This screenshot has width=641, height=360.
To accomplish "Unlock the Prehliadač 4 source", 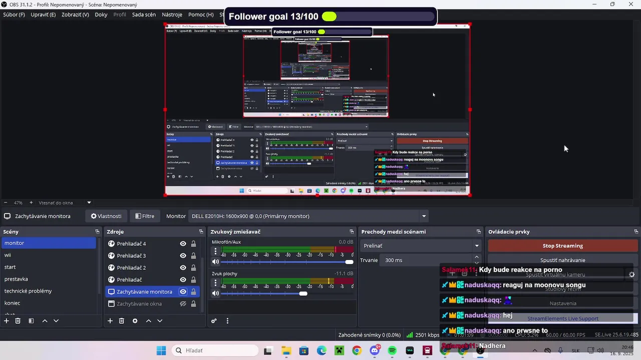I will (193, 243).
